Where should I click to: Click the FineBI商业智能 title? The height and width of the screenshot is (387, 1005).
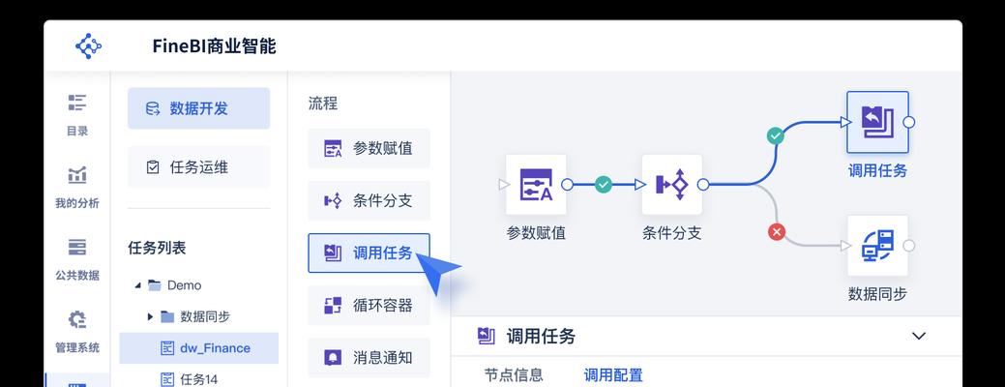214,46
